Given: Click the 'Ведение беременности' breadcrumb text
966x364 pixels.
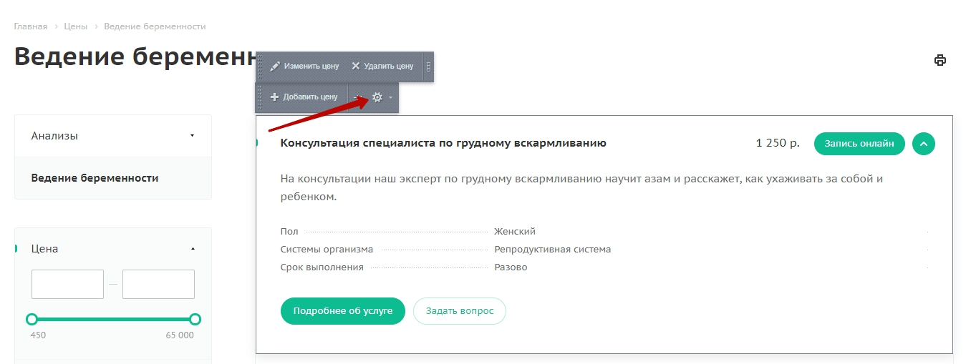Looking at the screenshot, I should tap(155, 26).
